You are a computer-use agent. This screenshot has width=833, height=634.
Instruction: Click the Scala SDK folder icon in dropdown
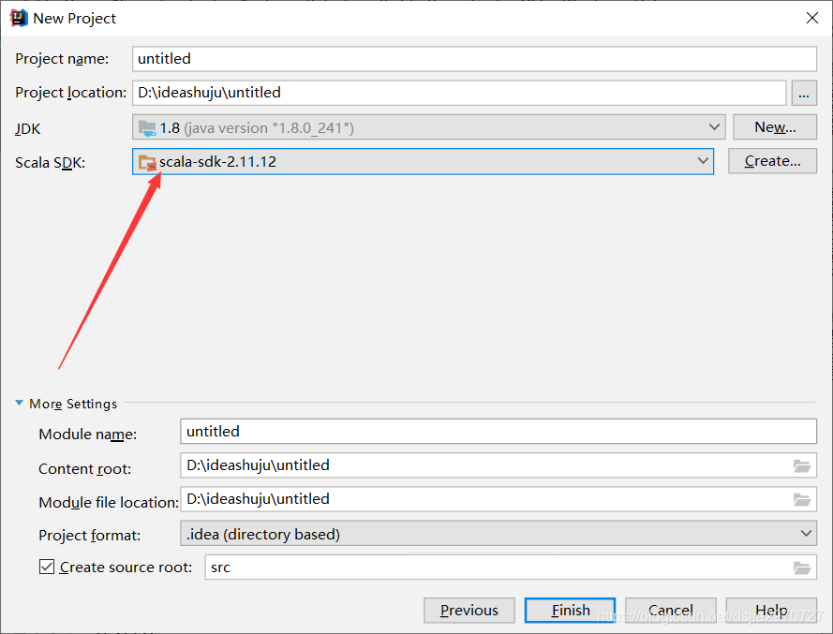pyautogui.click(x=147, y=162)
